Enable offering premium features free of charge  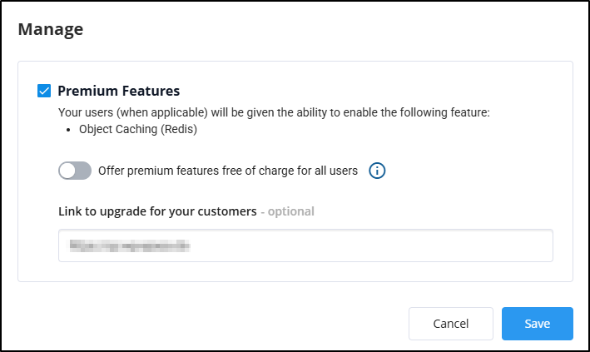pos(75,171)
